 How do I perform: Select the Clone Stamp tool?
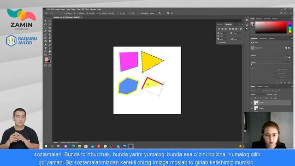50,35
